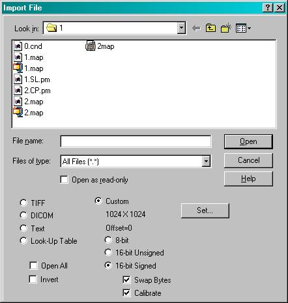The image size is (288, 303).
Task: Click inside the File name field
Action: point(136,141)
